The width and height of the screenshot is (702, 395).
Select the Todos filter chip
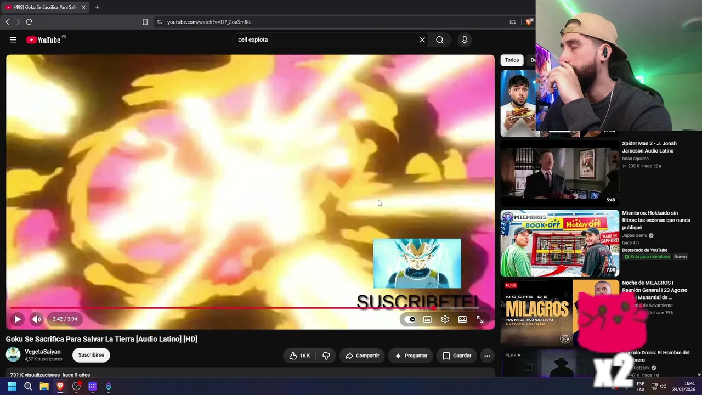click(512, 60)
